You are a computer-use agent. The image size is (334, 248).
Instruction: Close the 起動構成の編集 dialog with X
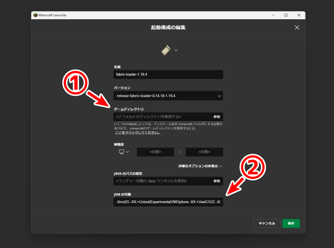(x=297, y=28)
